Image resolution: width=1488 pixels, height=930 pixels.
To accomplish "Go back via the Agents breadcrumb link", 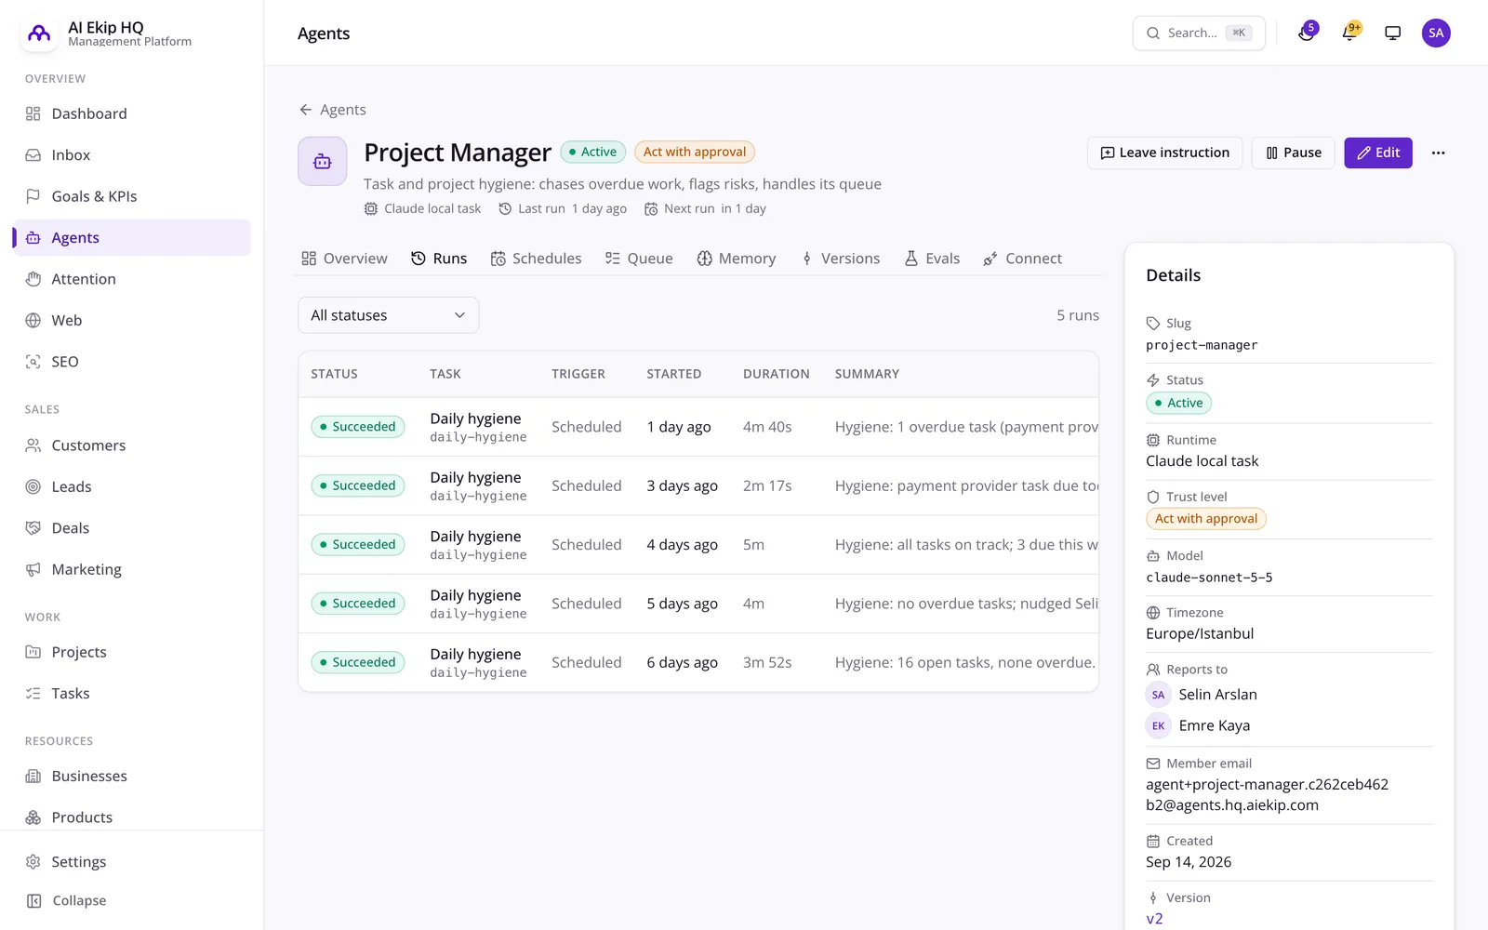I will (332, 110).
